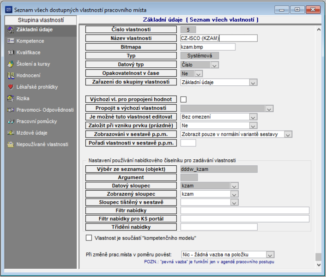Image resolution: width=326 pixels, height=277 pixels.
Task: Click the Kompetence sidebar icon
Action: point(11,41)
